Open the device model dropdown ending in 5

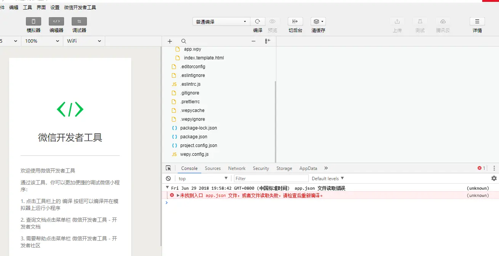click(10, 41)
